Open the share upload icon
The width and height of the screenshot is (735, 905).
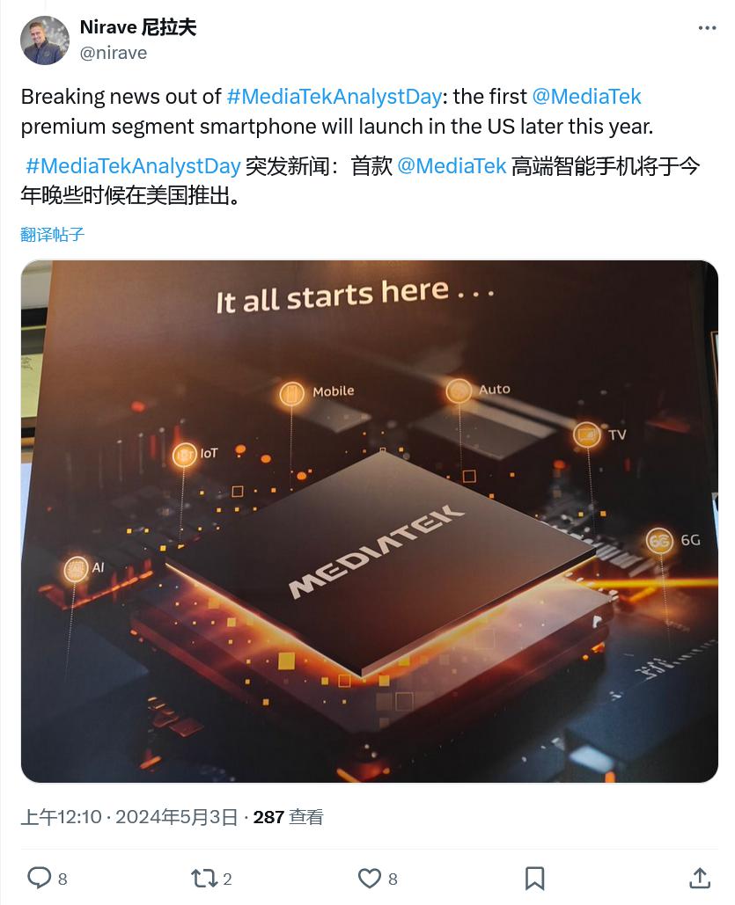(700, 878)
